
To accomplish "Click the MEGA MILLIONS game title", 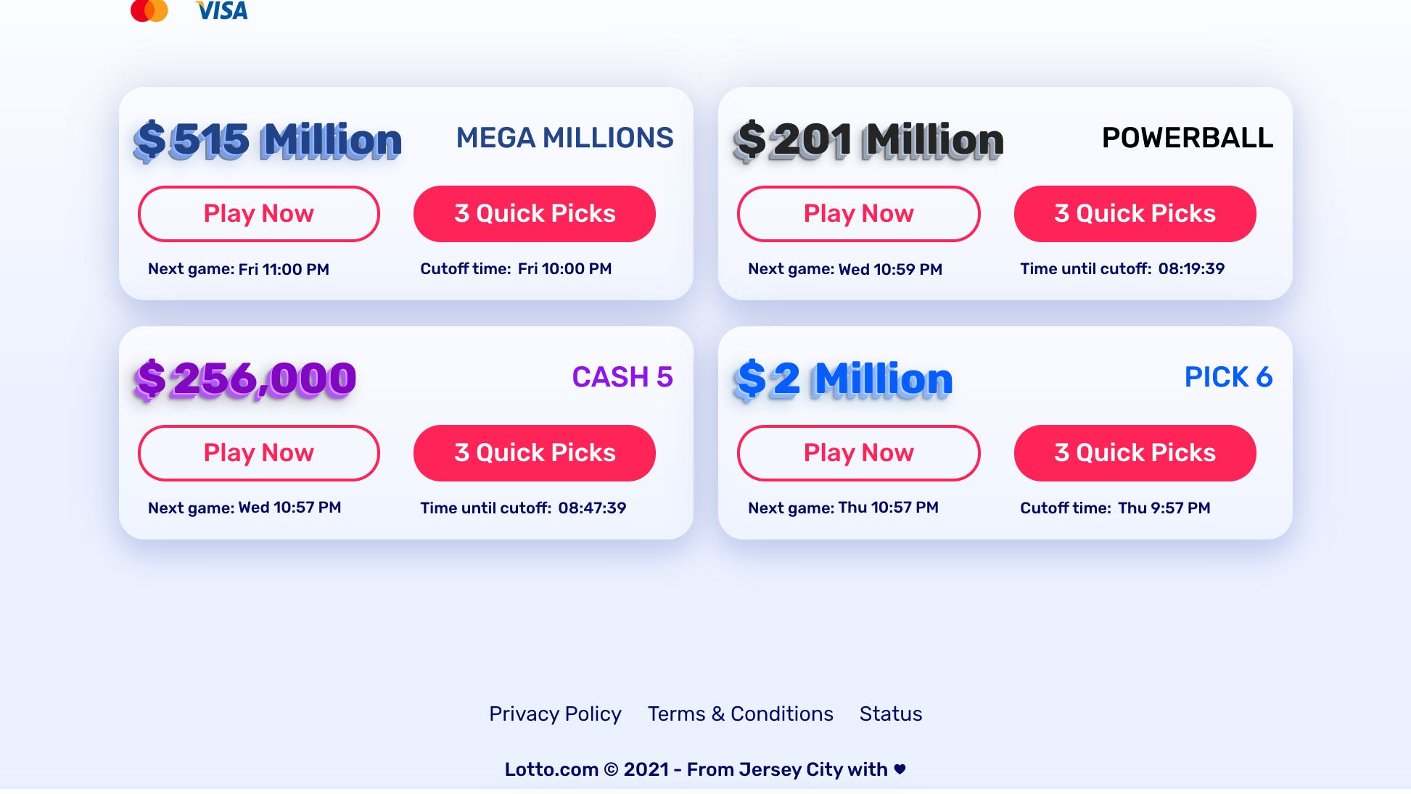I will point(564,138).
